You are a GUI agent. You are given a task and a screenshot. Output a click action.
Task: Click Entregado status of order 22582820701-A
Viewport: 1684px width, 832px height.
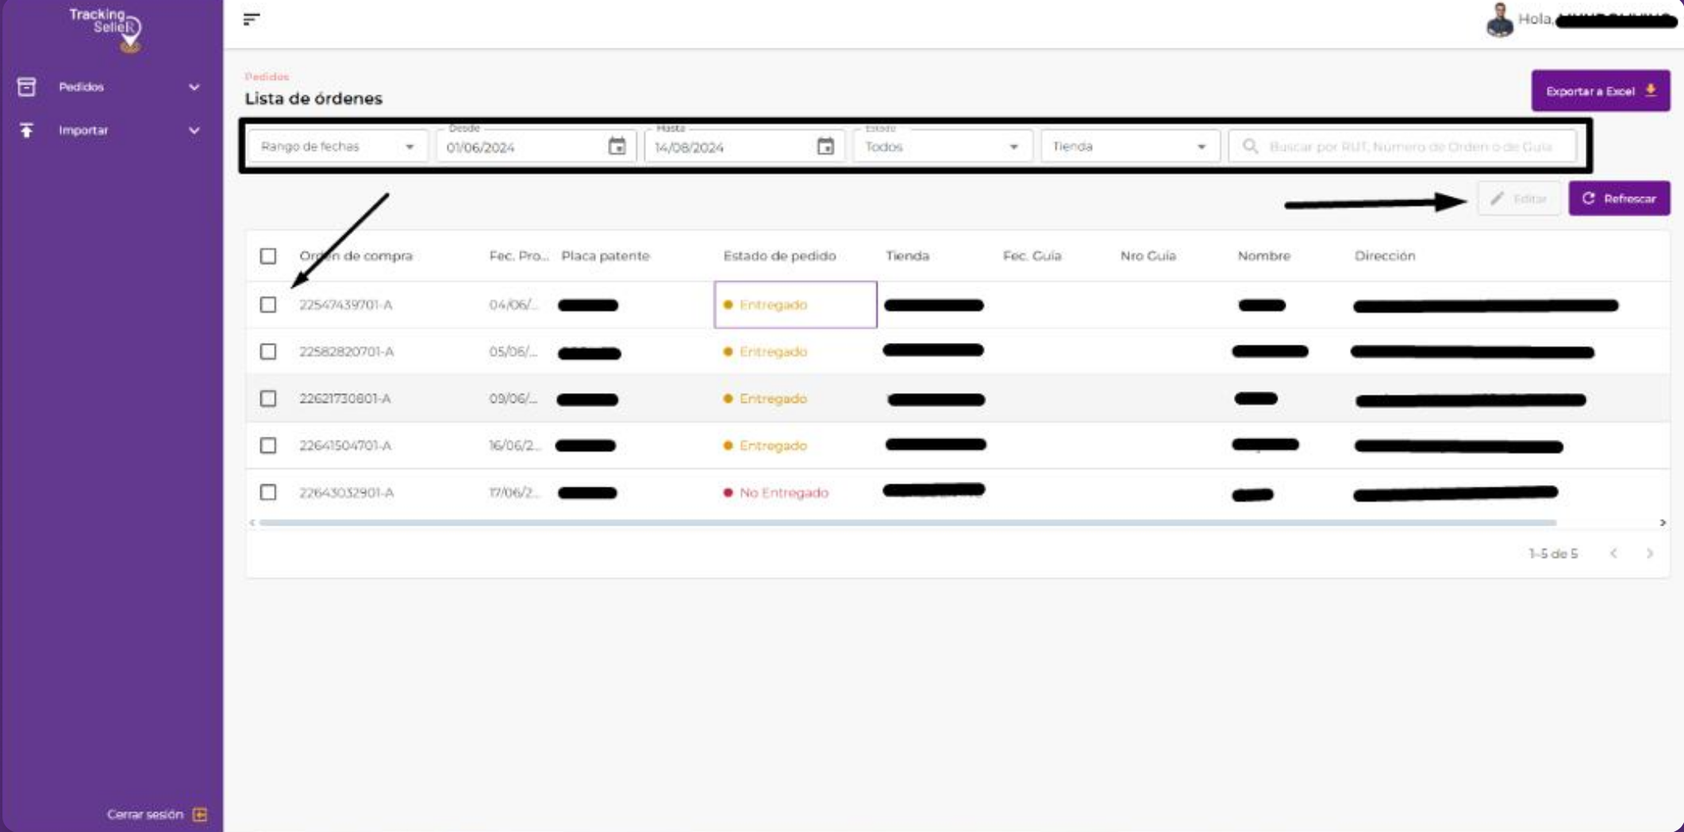point(766,352)
